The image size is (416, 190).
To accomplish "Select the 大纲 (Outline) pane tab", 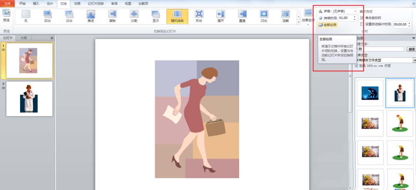I will point(24,38).
